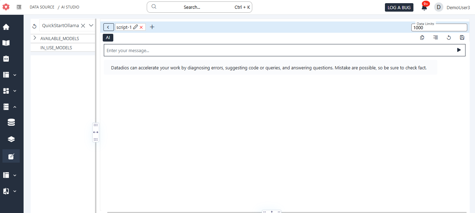Click the layers stack icon in sidebar

point(11,139)
